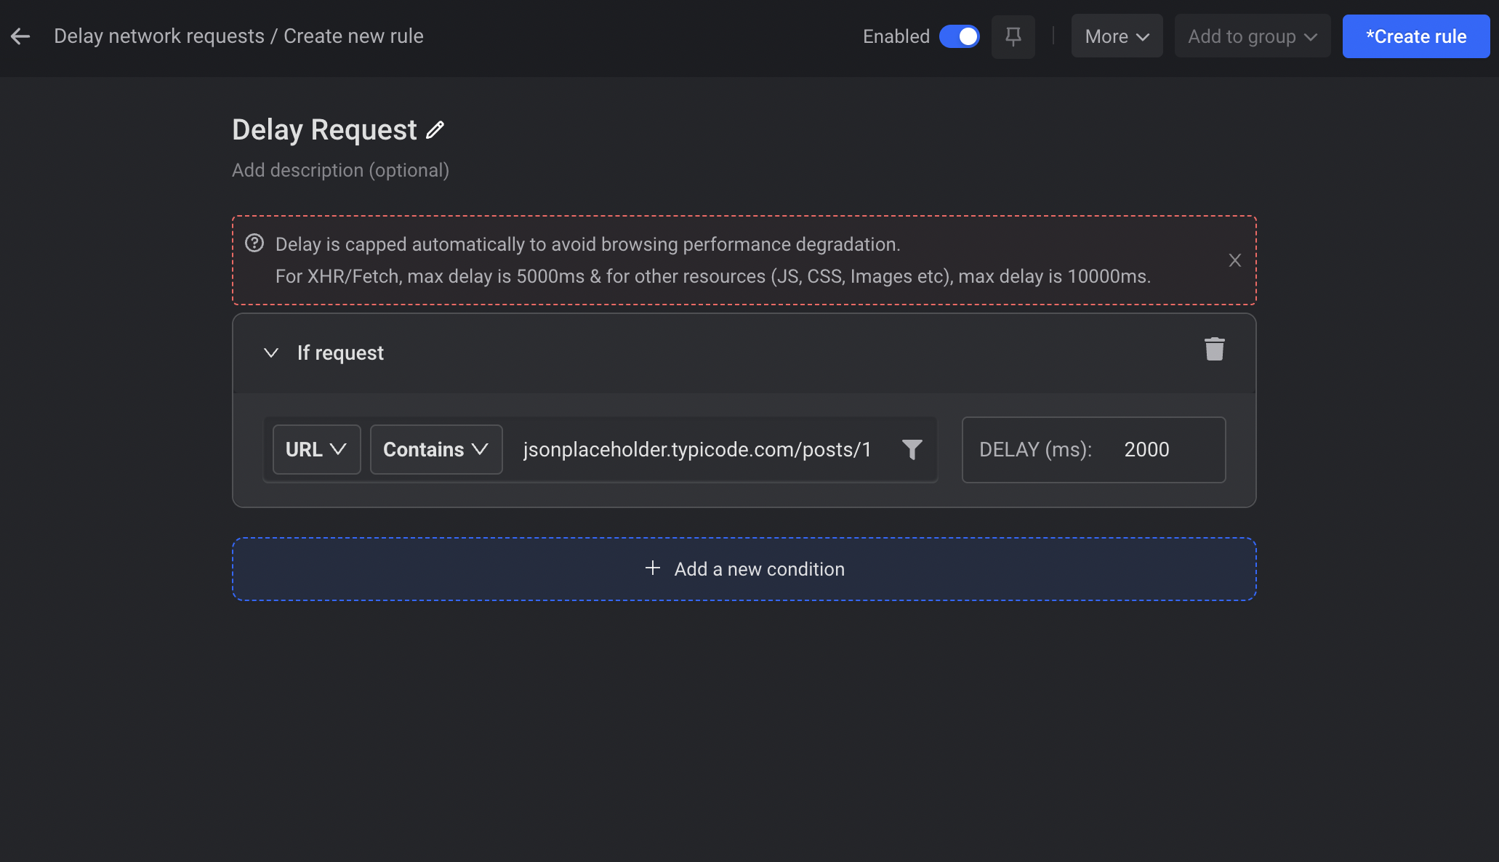The image size is (1499, 862).
Task: Open the URL source type dropdown
Action: click(316, 449)
